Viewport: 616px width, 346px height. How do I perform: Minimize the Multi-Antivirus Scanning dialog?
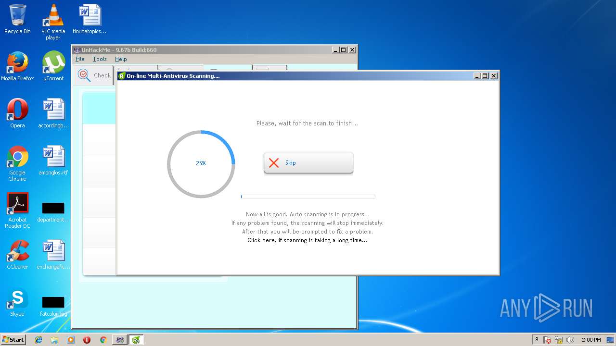(477, 76)
